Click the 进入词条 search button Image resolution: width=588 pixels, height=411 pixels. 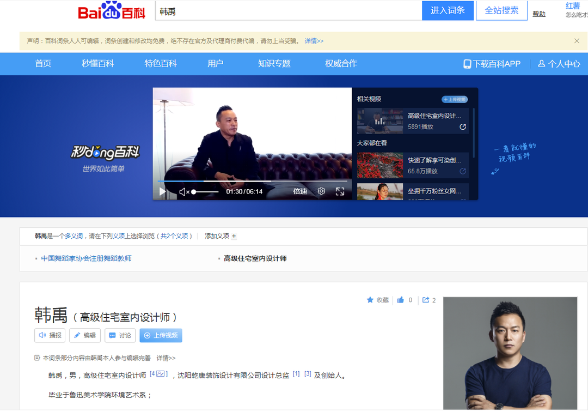point(448,10)
